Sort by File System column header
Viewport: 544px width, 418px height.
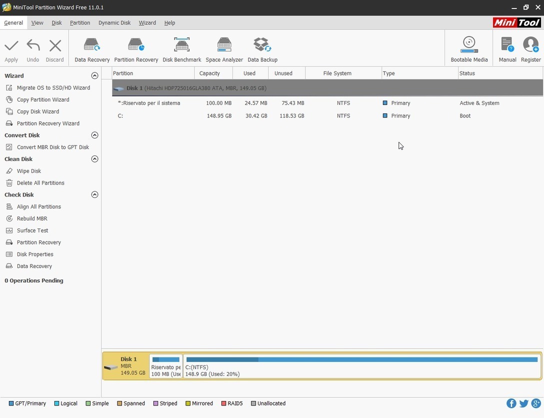343,73
